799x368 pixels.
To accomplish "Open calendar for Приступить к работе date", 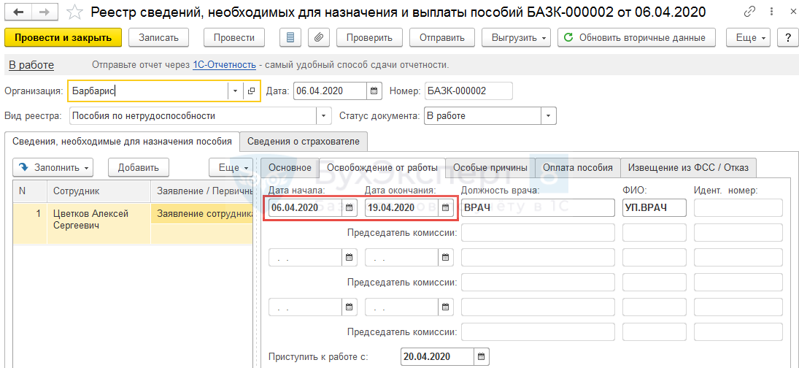I will pos(481,357).
